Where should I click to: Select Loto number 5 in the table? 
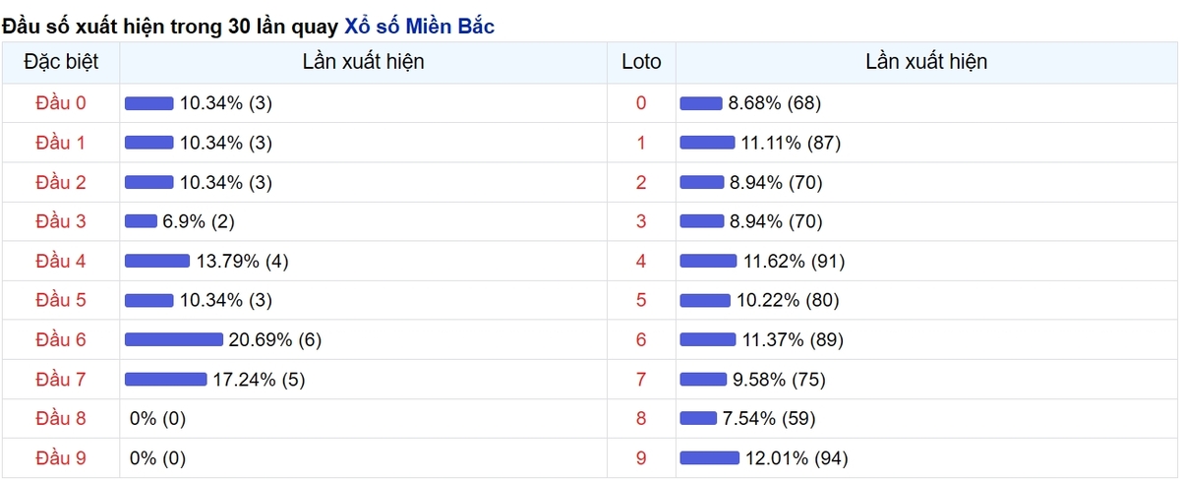pos(641,300)
